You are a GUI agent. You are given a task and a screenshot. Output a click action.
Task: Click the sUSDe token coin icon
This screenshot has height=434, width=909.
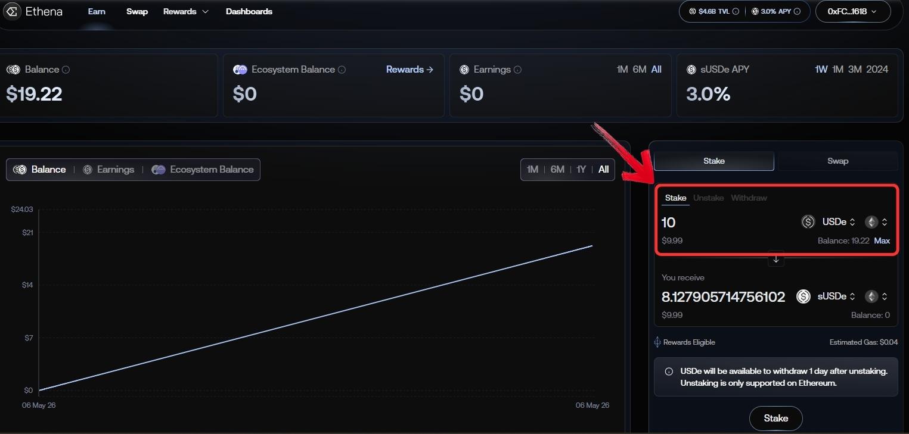(803, 296)
